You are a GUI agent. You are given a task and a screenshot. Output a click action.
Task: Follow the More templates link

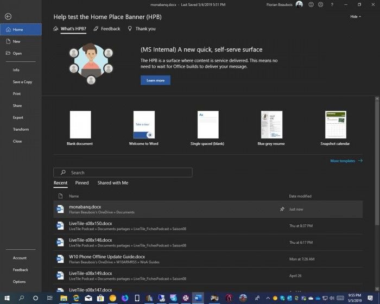(346, 161)
